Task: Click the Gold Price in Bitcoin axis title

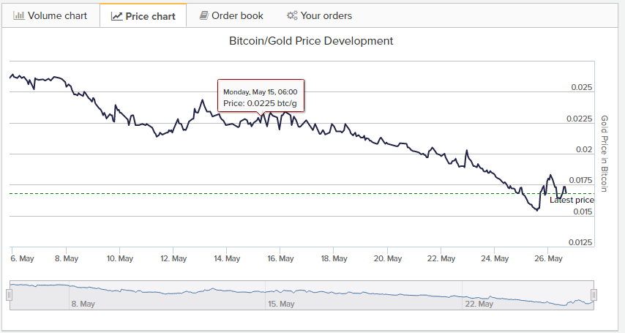Action: 605,154
